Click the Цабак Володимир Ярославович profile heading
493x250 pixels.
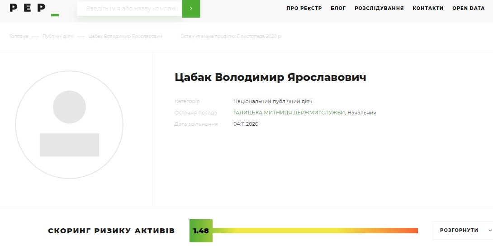pyautogui.click(x=270, y=77)
